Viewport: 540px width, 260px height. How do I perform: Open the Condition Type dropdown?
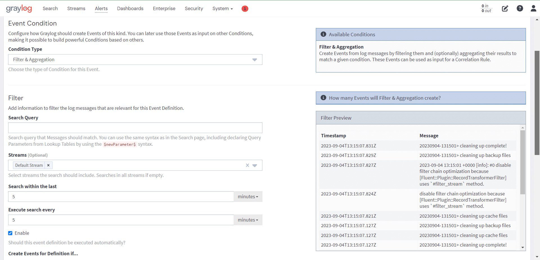tap(255, 60)
